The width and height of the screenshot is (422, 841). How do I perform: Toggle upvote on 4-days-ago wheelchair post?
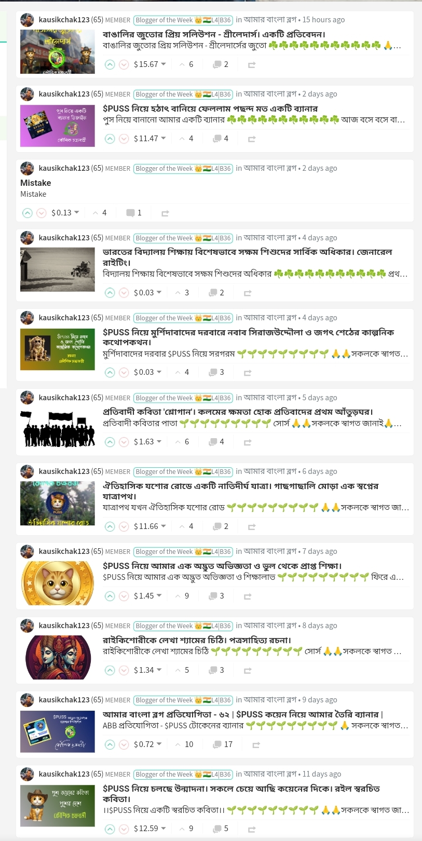click(110, 293)
